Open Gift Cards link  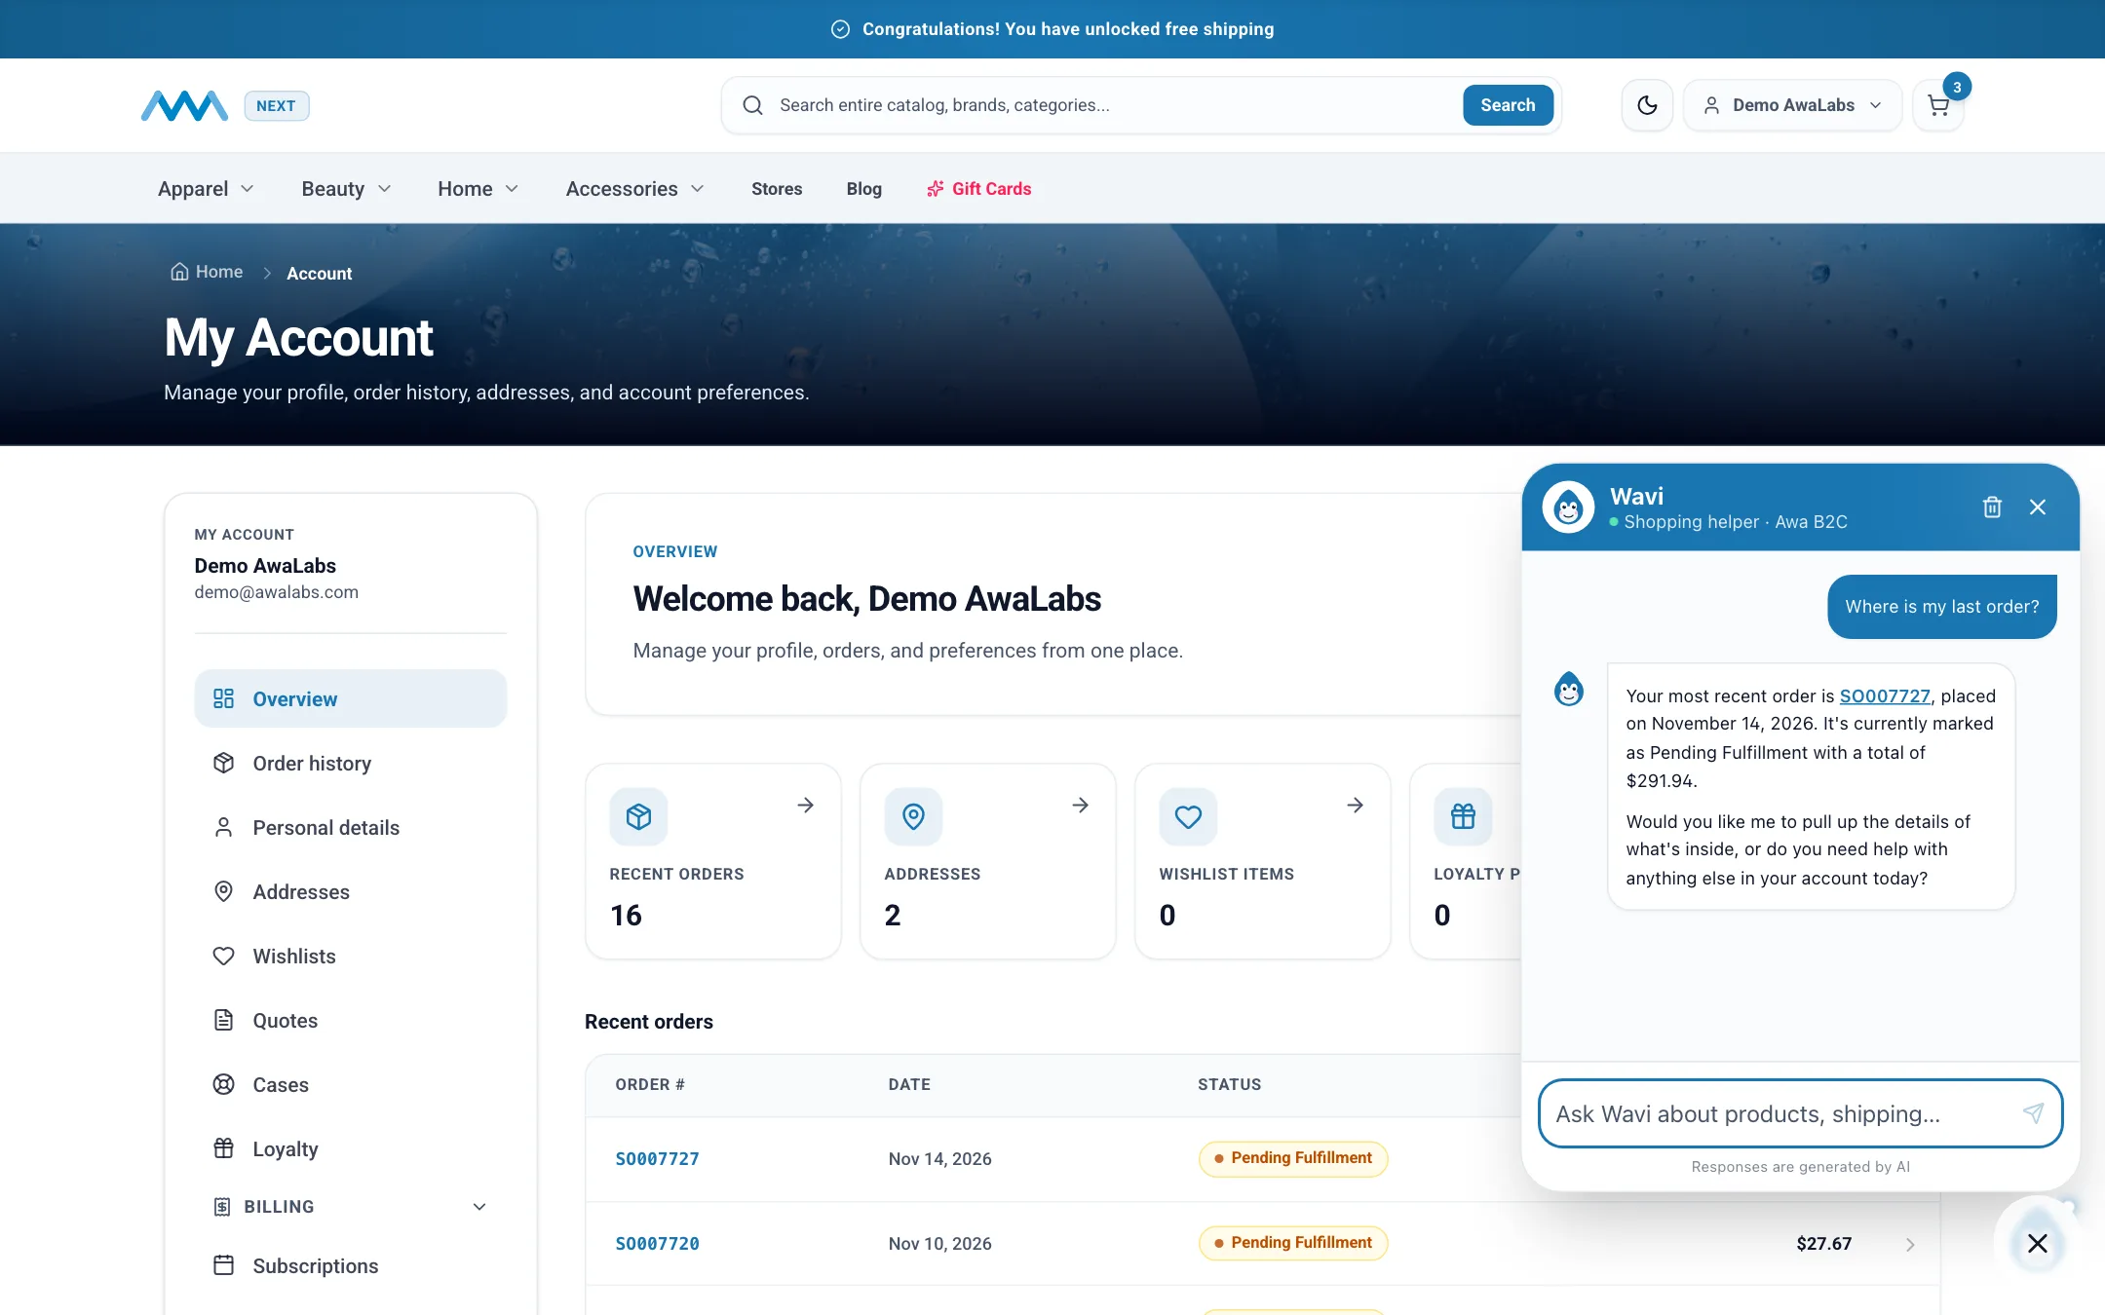[x=978, y=189]
